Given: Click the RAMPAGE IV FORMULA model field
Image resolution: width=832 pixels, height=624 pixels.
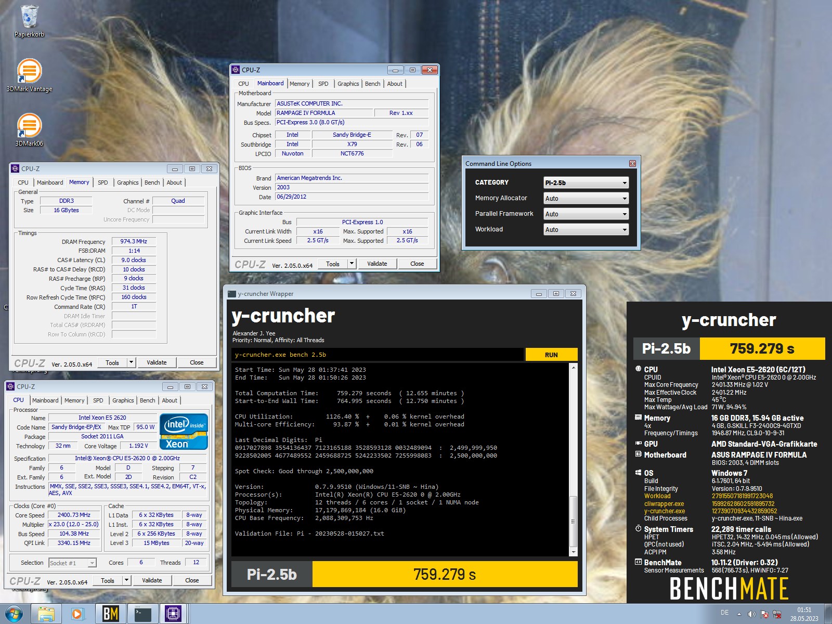Looking at the screenshot, I should (324, 113).
